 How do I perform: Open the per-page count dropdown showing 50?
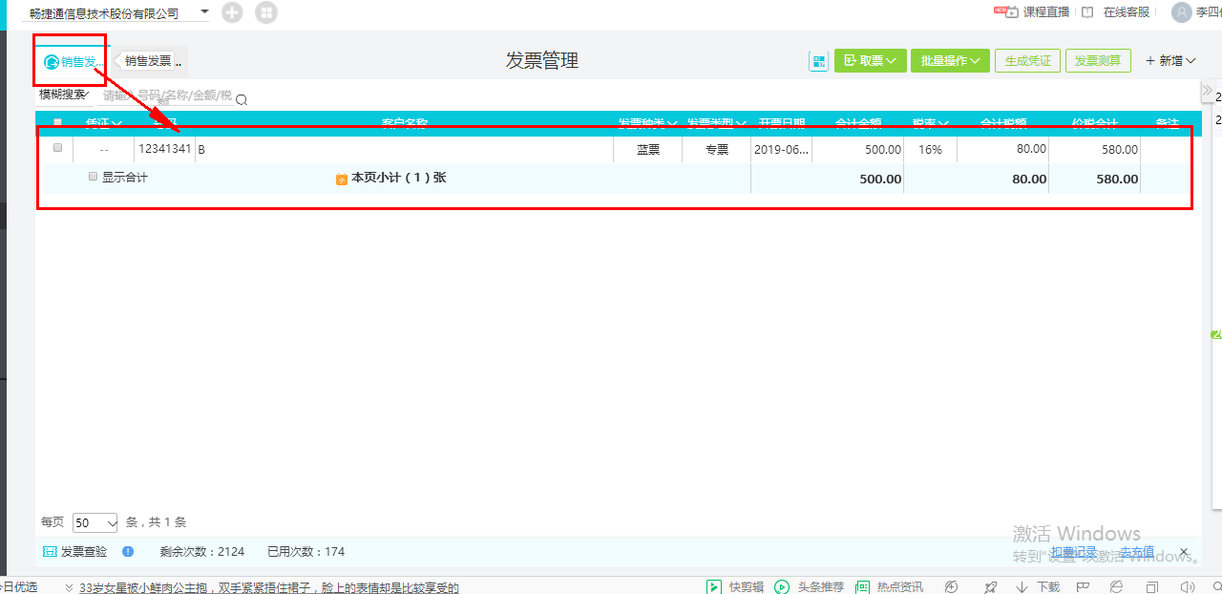pyautogui.click(x=95, y=522)
